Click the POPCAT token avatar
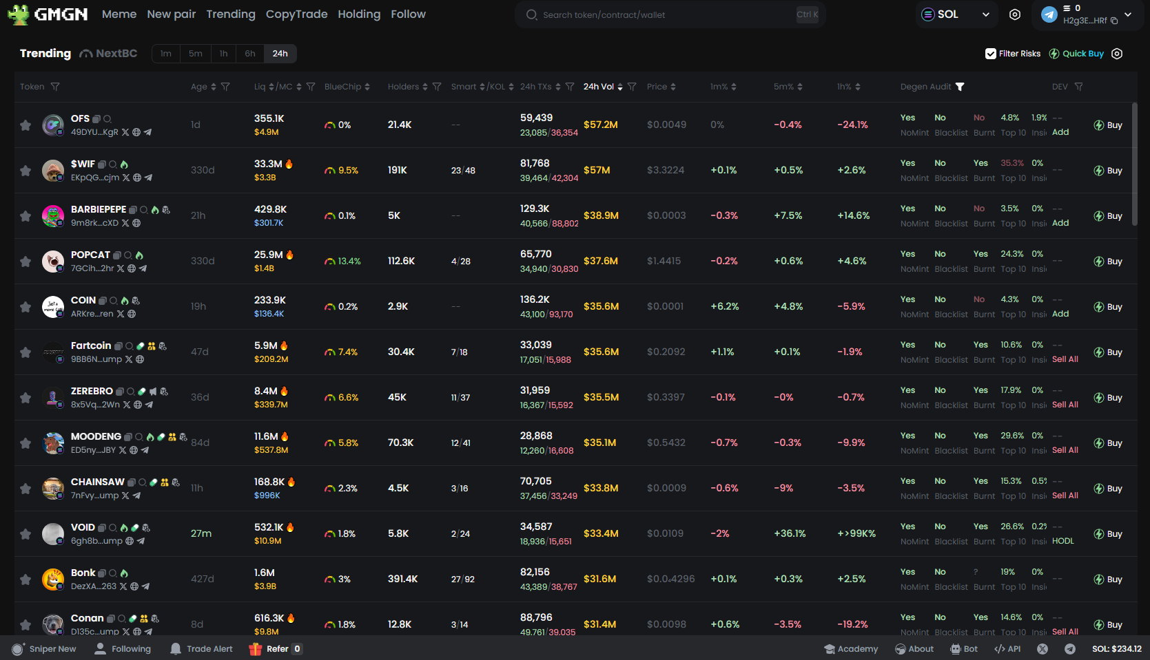 53,262
